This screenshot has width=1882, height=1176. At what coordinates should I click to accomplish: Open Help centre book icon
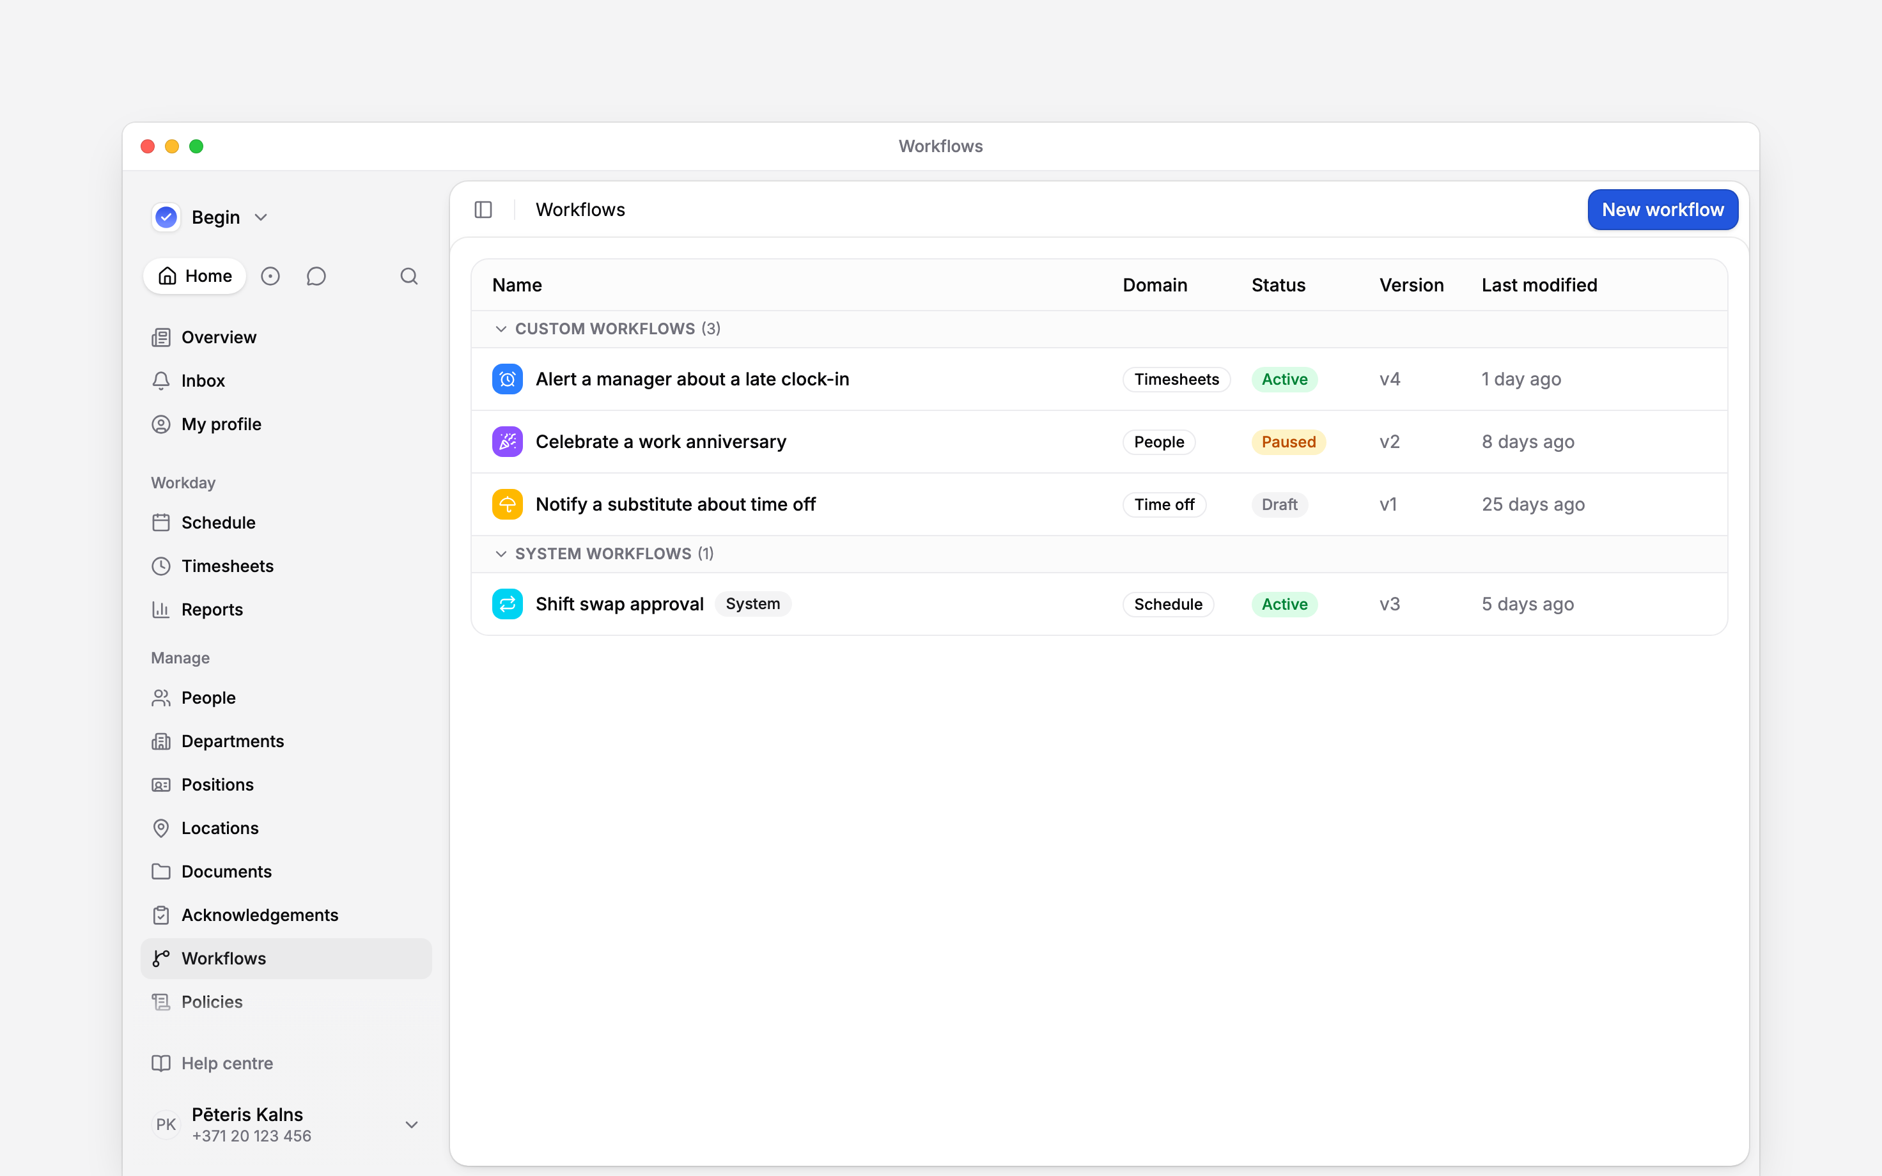tap(161, 1064)
